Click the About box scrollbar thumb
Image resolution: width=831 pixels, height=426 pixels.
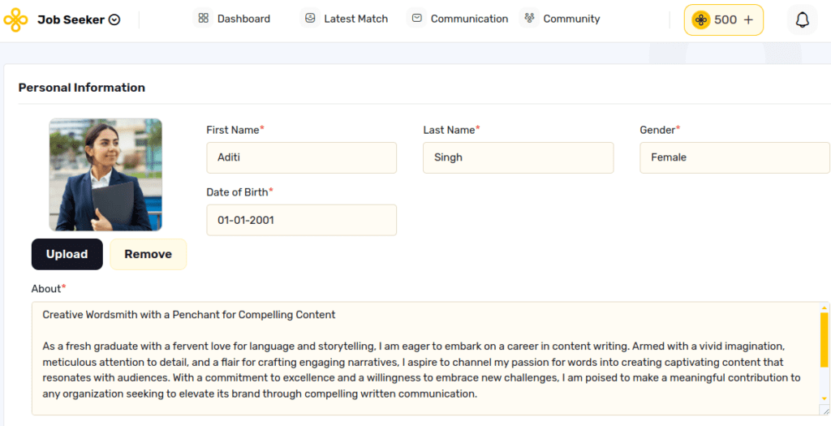point(825,339)
